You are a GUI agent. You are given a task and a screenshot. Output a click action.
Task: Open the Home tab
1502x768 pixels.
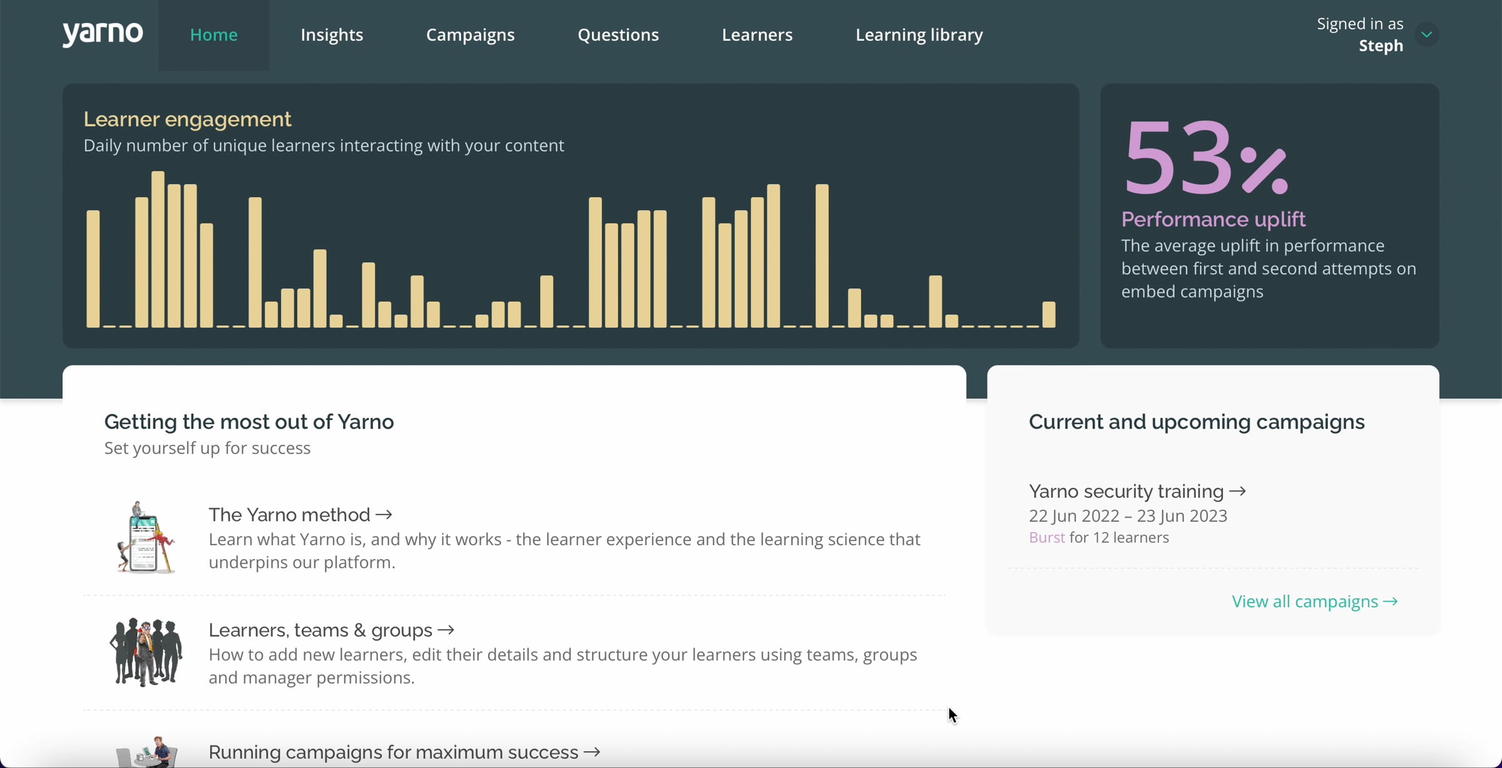click(214, 35)
